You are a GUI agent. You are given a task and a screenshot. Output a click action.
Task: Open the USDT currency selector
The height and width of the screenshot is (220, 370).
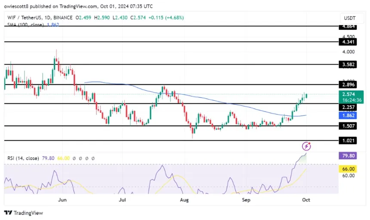[x=348, y=18]
